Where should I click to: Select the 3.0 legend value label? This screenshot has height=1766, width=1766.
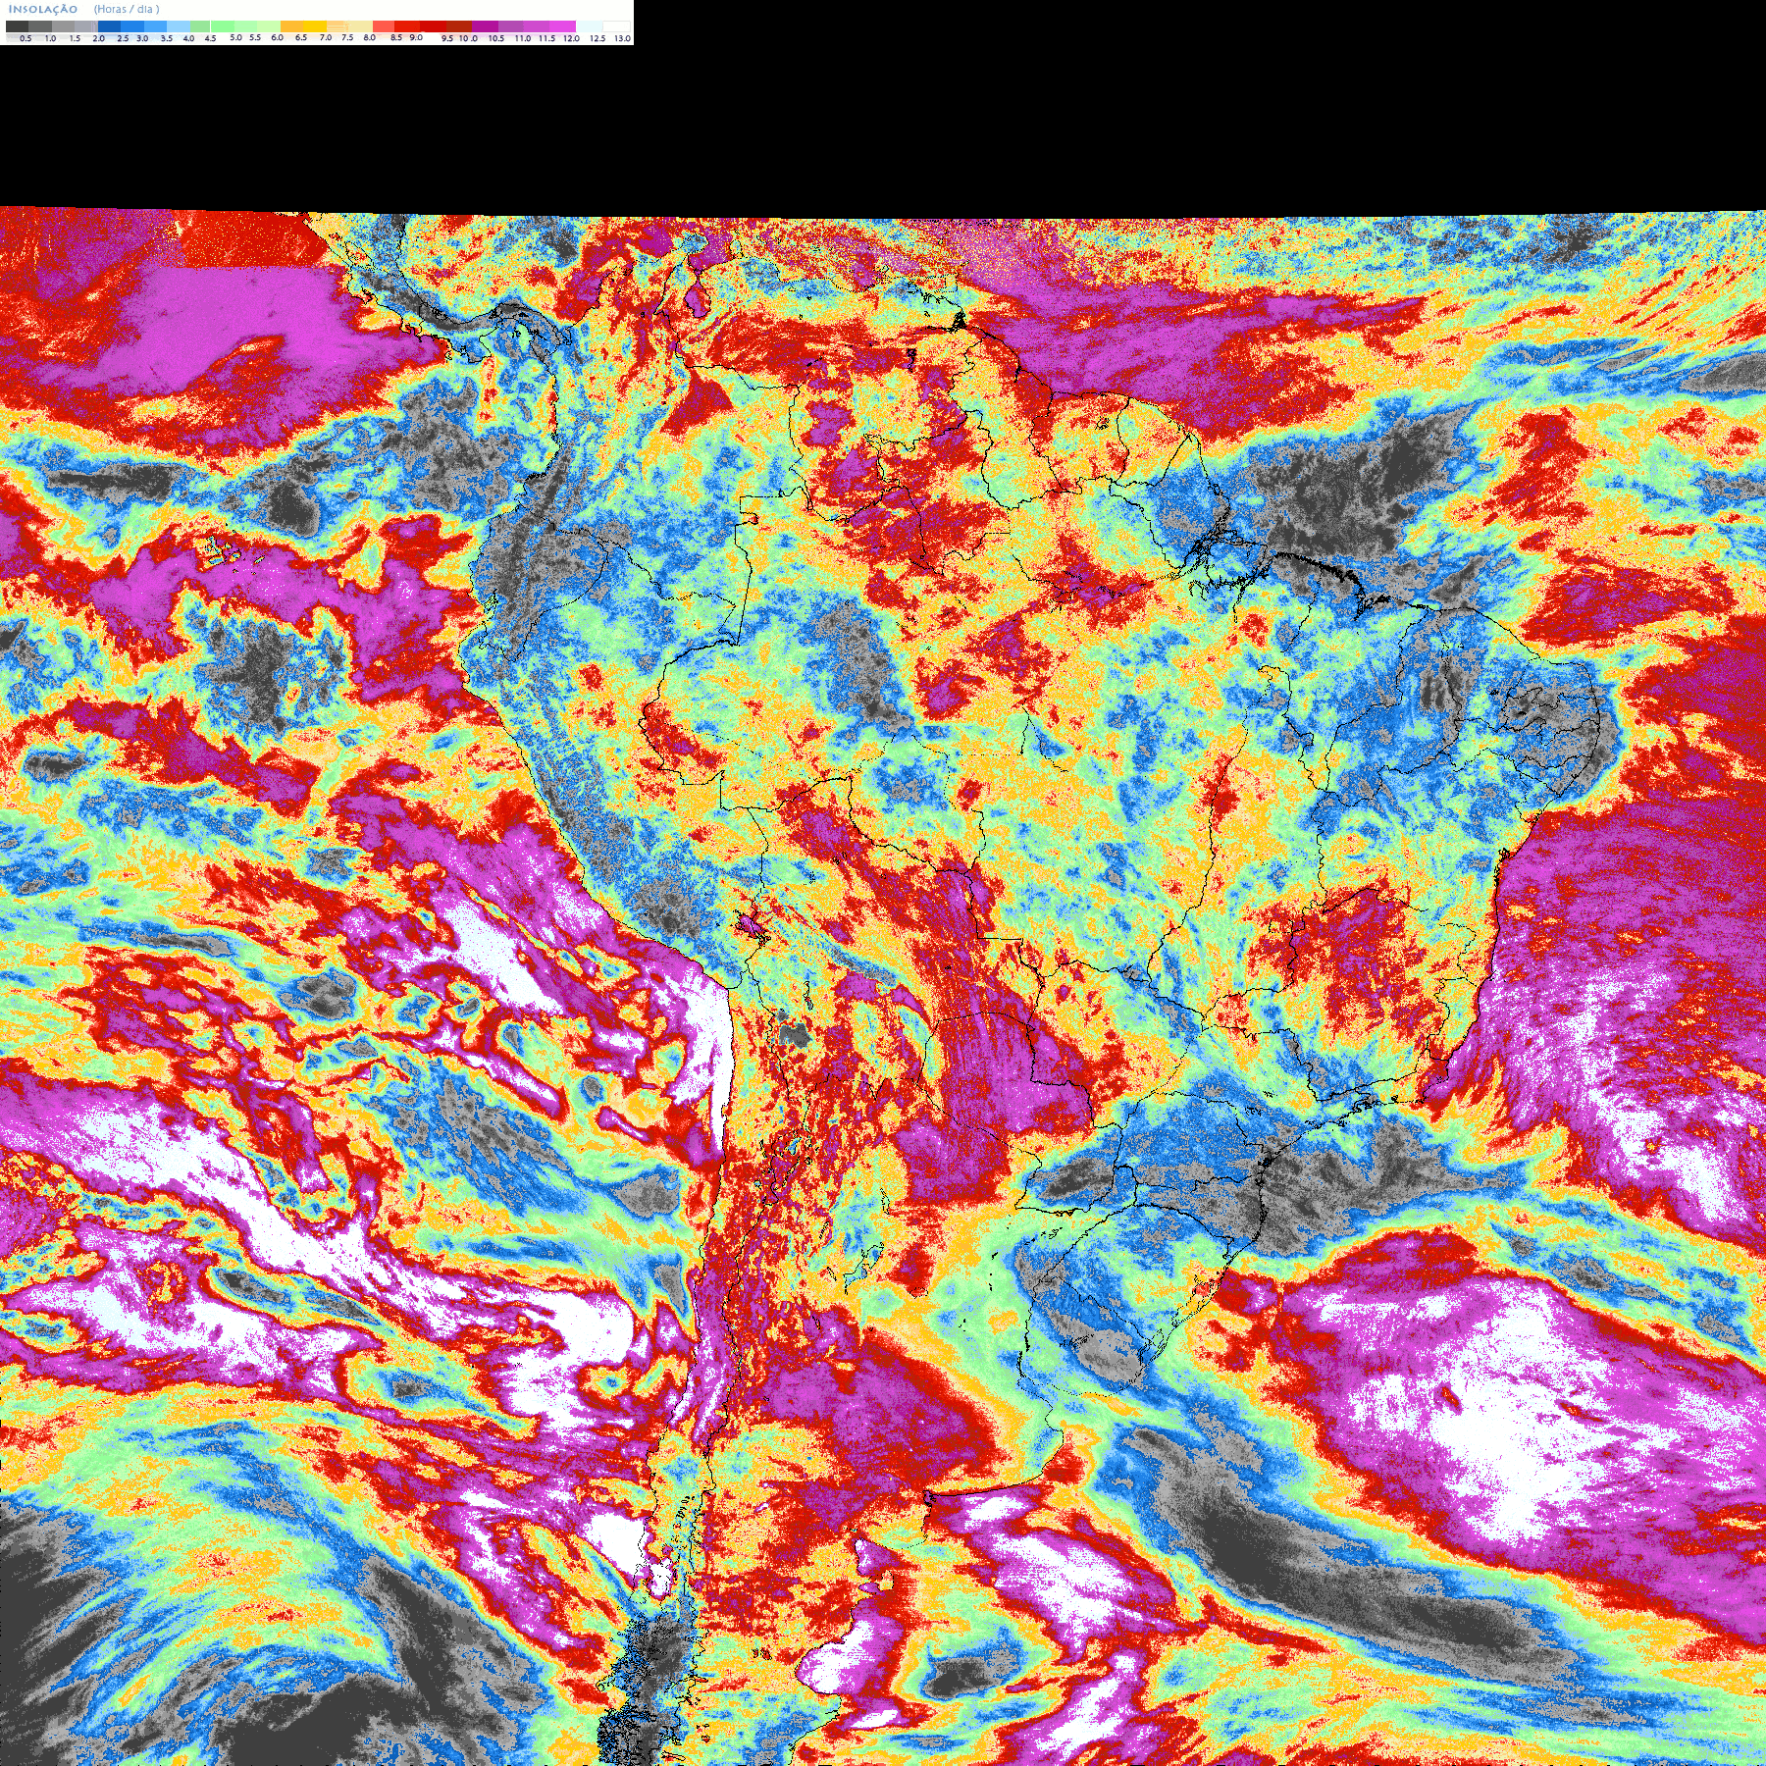142,38
